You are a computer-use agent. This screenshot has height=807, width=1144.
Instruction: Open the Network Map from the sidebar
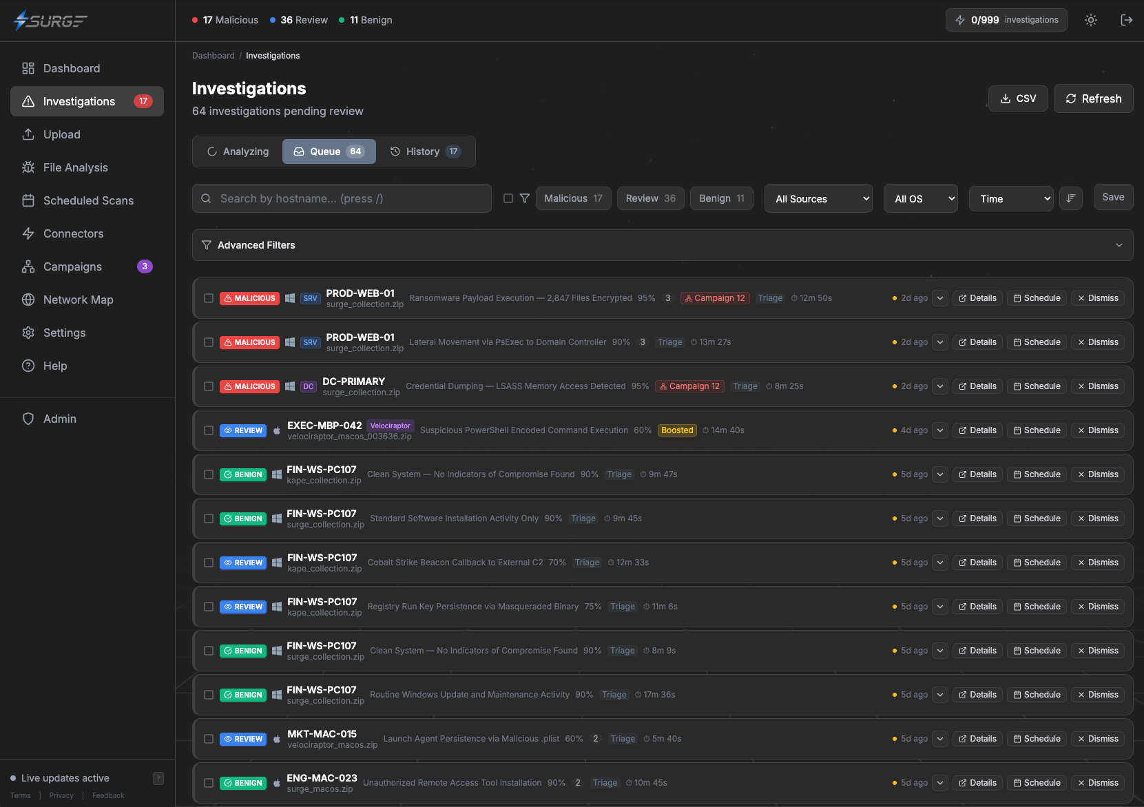click(76, 300)
